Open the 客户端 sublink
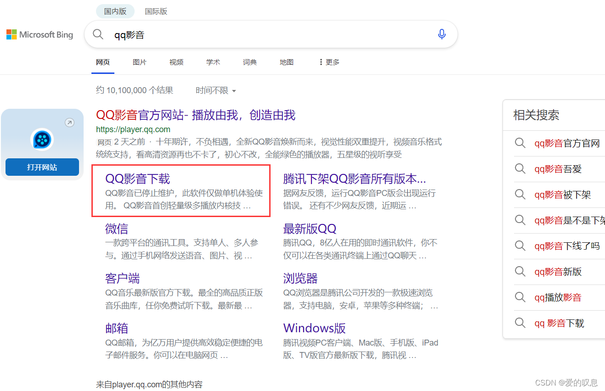 [123, 278]
